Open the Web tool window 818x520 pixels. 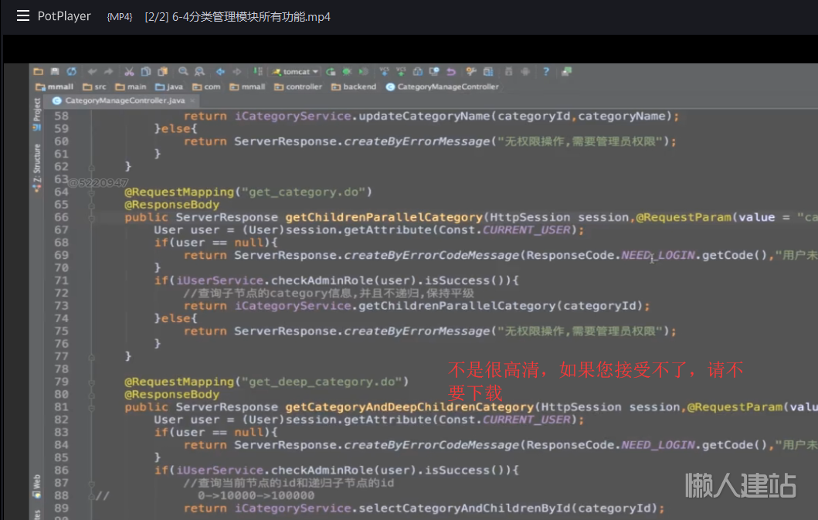click(36, 485)
